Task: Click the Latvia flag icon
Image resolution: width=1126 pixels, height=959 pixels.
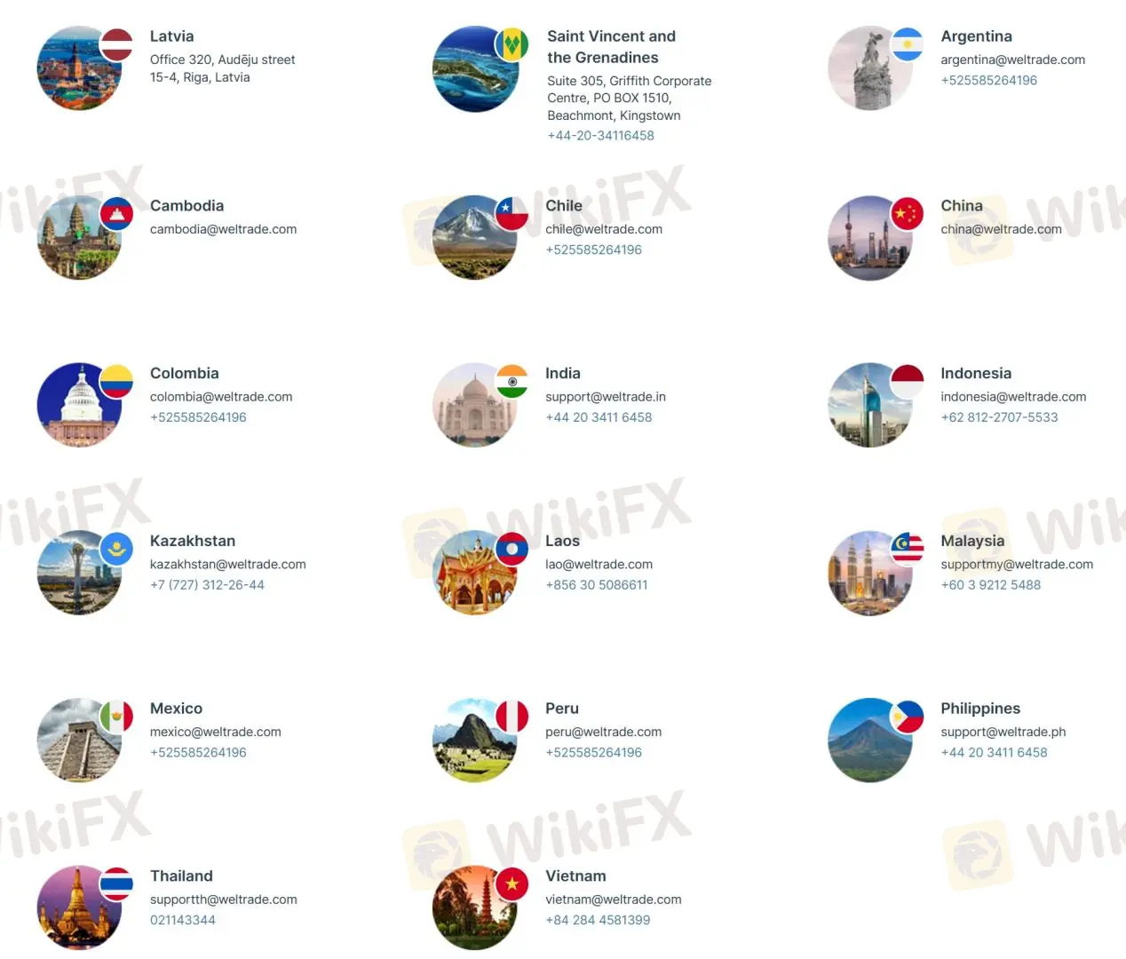Action: [x=116, y=44]
